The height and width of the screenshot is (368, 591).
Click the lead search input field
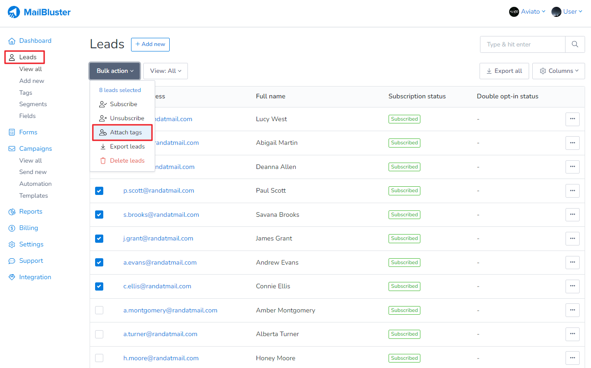point(522,45)
